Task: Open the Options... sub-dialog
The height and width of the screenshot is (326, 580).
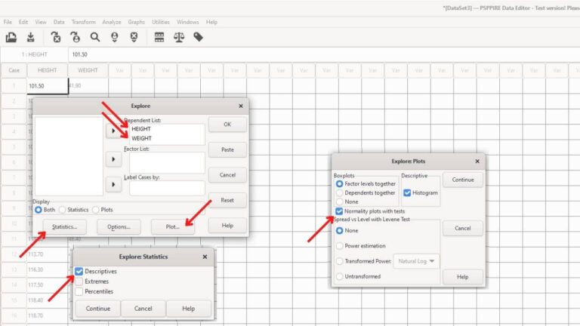Action: (119, 226)
